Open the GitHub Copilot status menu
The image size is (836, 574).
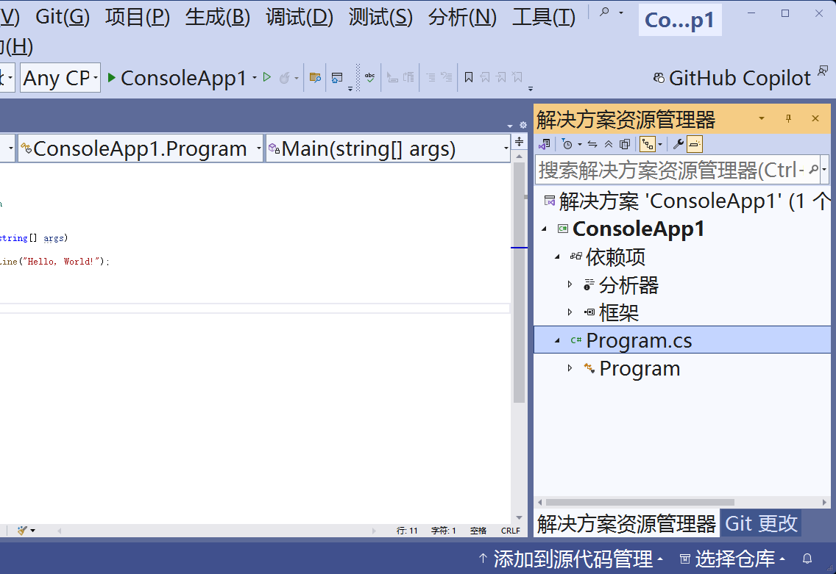pyautogui.click(x=738, y=77)
